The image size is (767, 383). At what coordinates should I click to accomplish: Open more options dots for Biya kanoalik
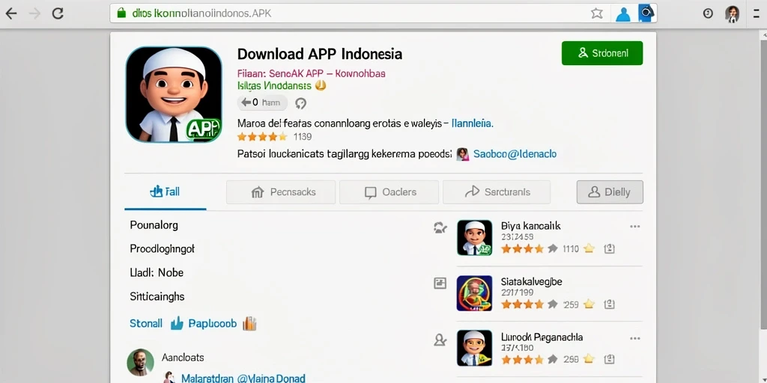(635, 226)
